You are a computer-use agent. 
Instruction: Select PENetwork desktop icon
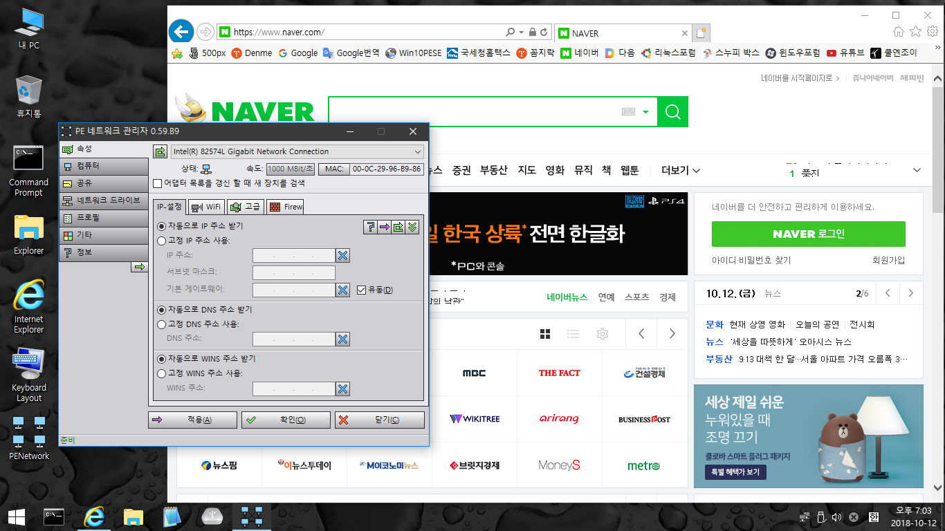(28, 438)
